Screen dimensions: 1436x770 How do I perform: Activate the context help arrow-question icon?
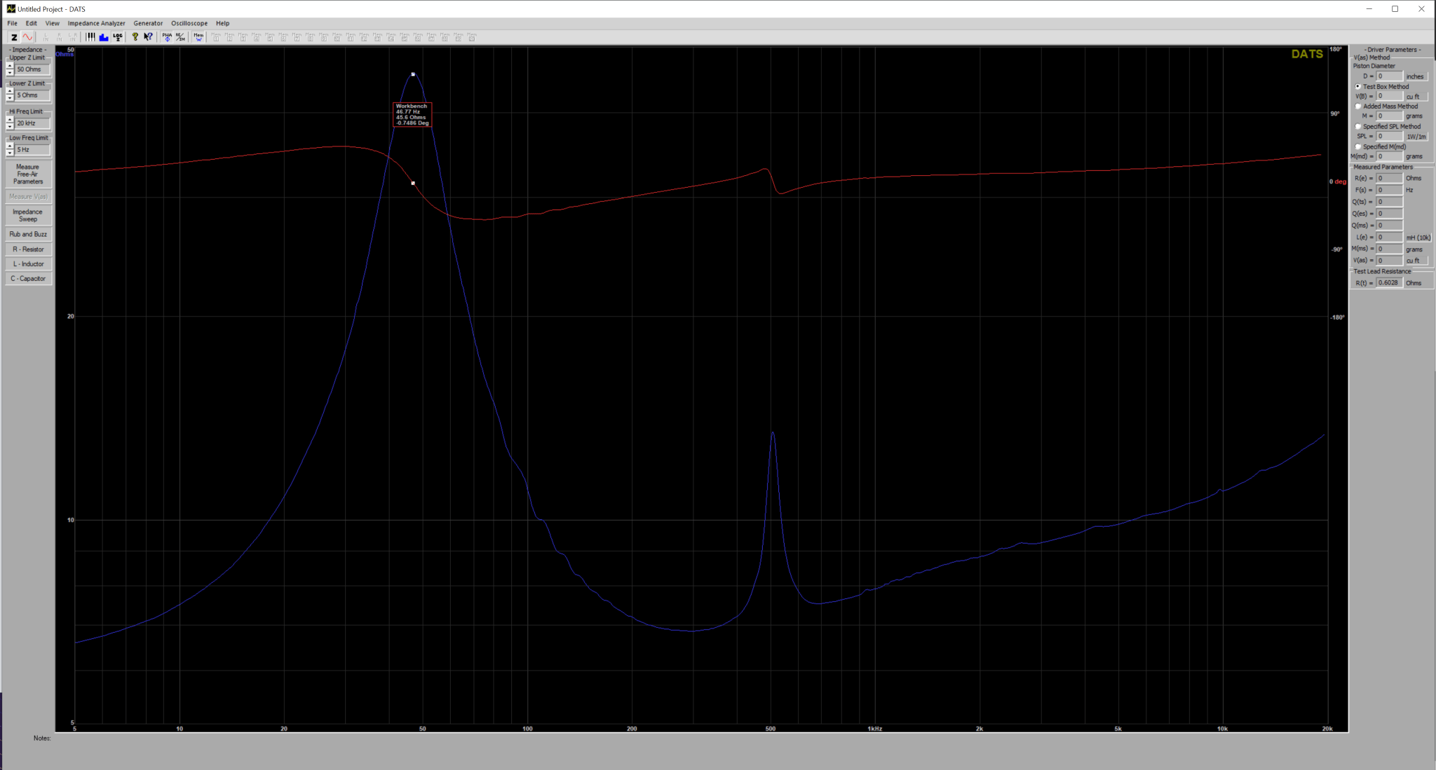149,37
